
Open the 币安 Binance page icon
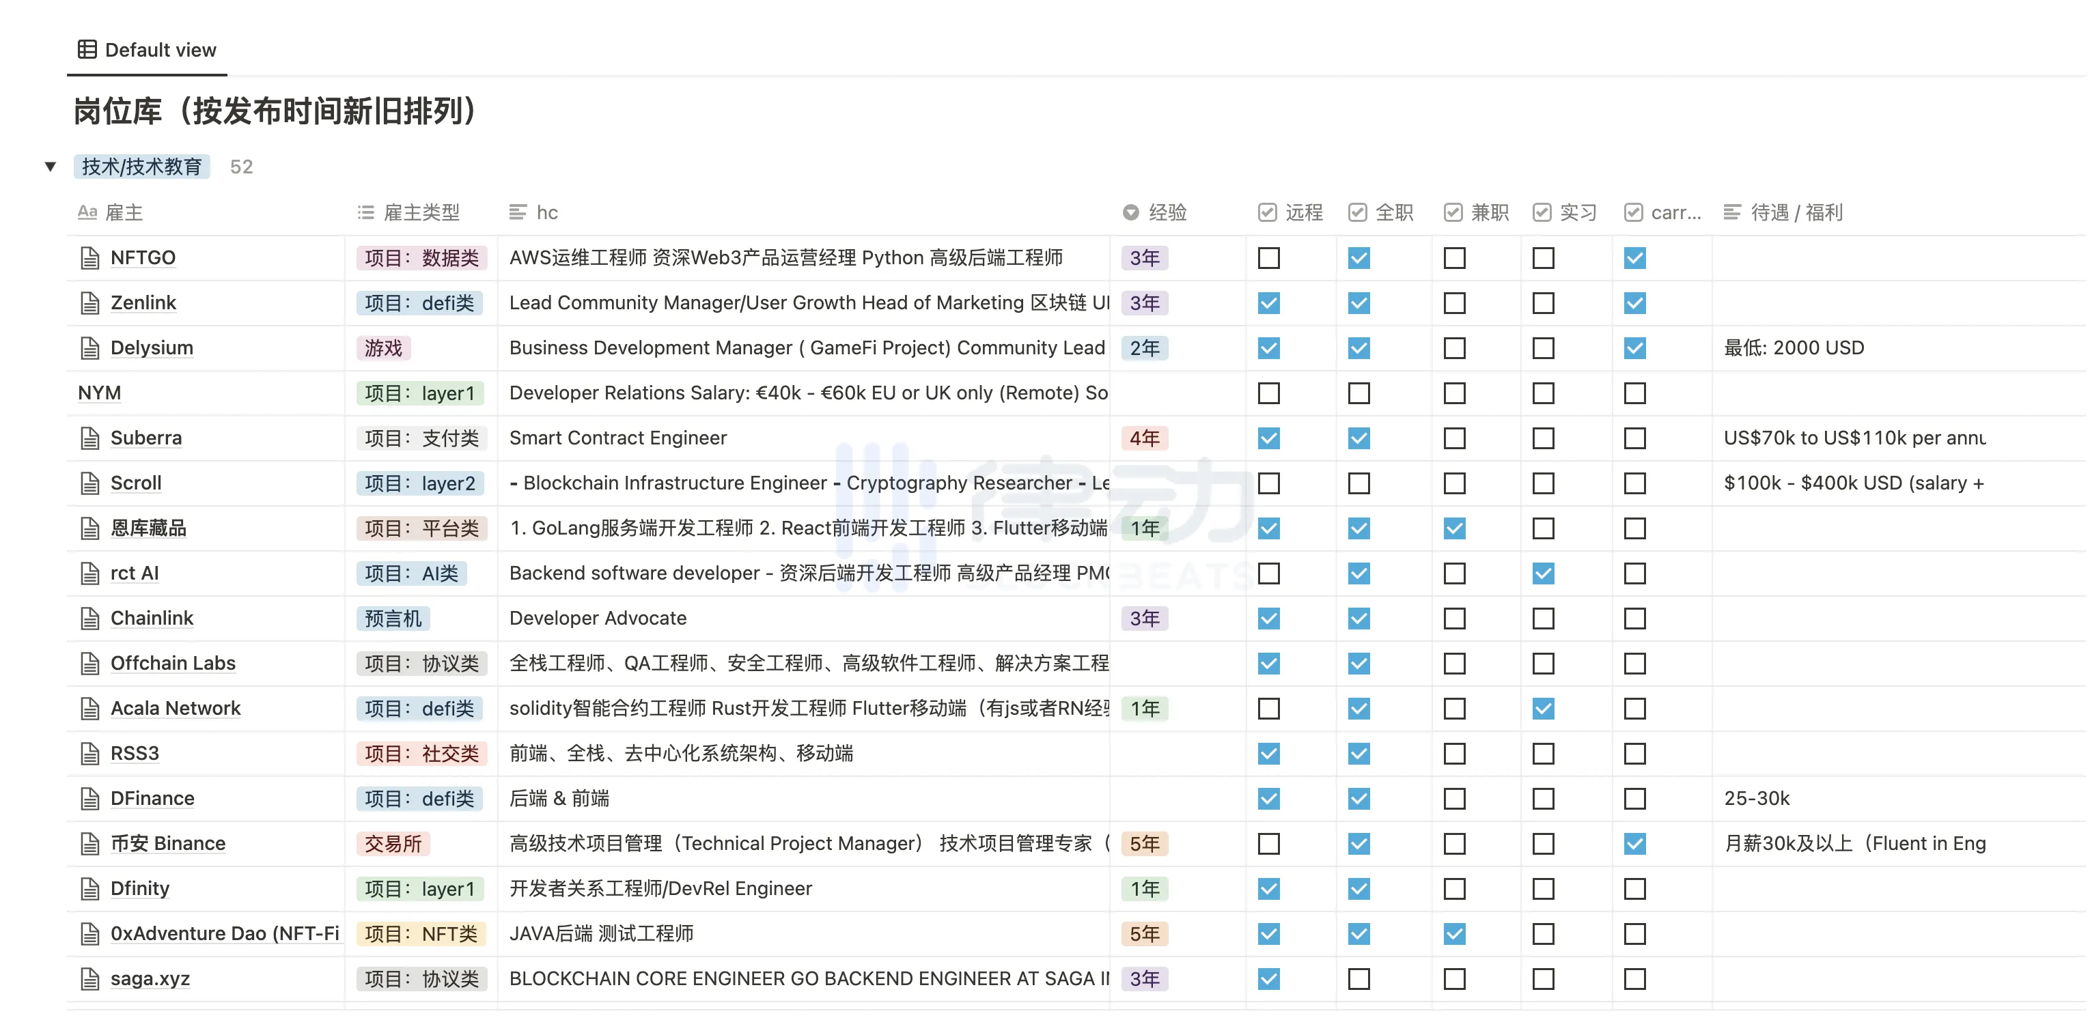click(x=90, y=844)
